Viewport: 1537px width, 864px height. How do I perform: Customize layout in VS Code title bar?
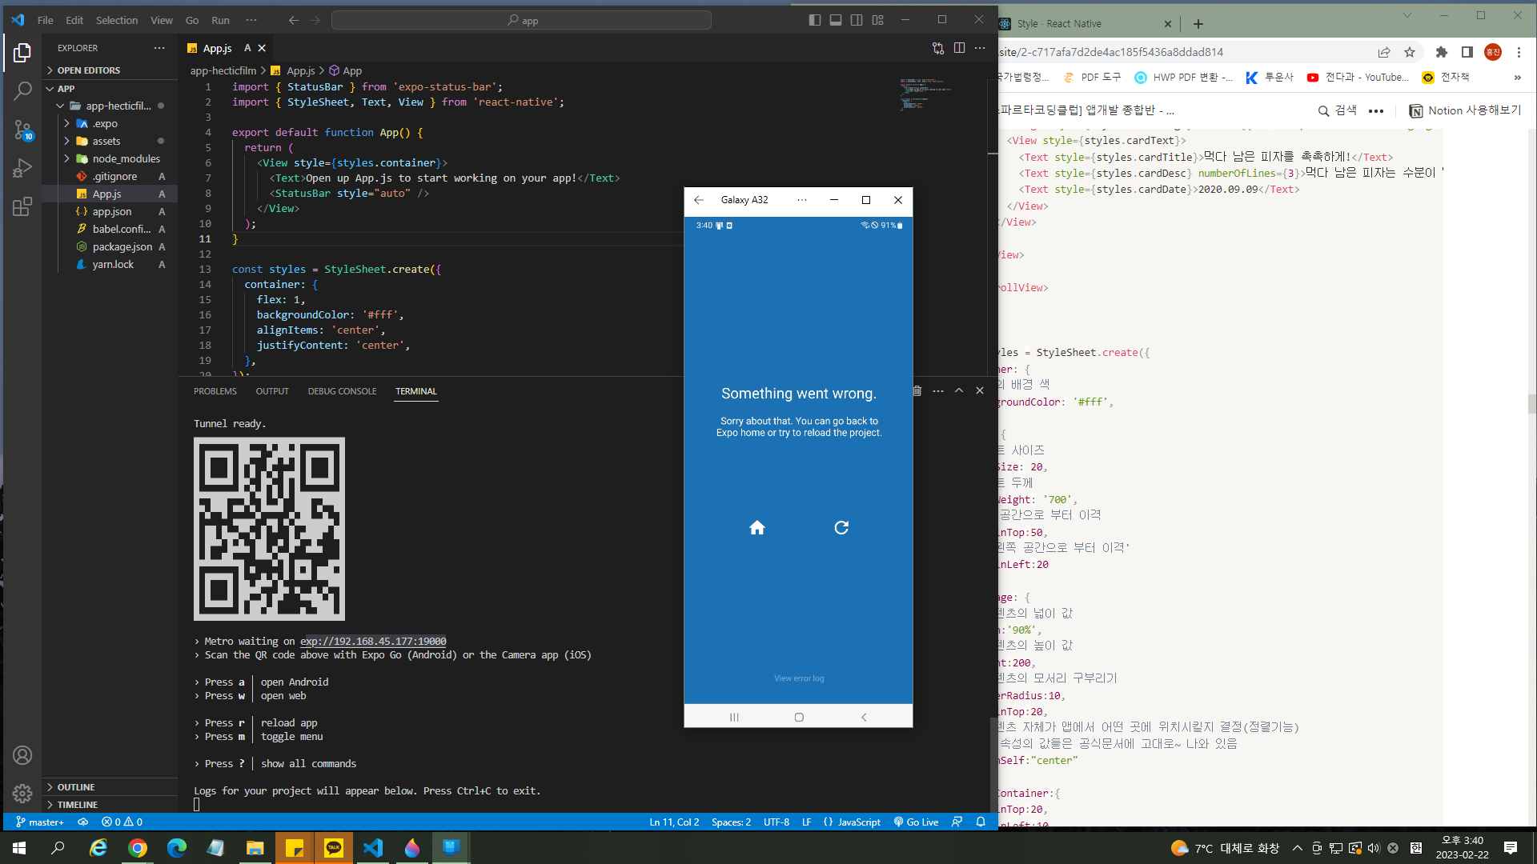point(878,20)
